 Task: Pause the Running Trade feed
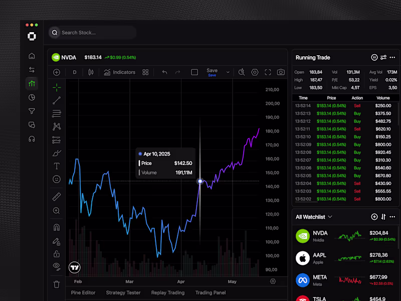pos(374,57)
